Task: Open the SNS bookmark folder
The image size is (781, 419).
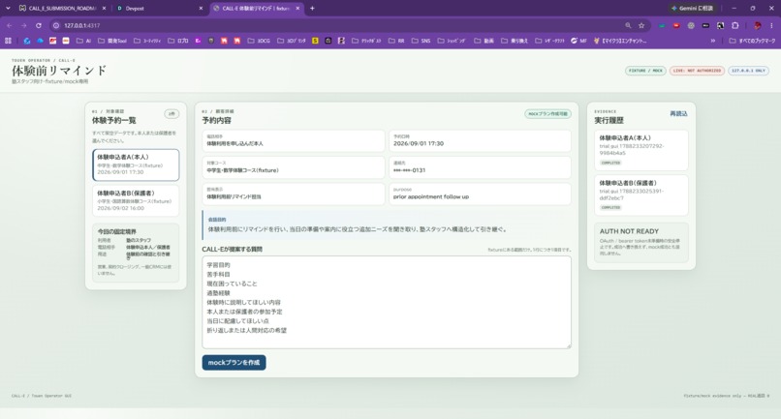Action: click(x=421, y=41)
